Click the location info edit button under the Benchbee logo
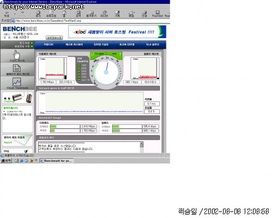The image size is (272, 218). click(54, 38)
